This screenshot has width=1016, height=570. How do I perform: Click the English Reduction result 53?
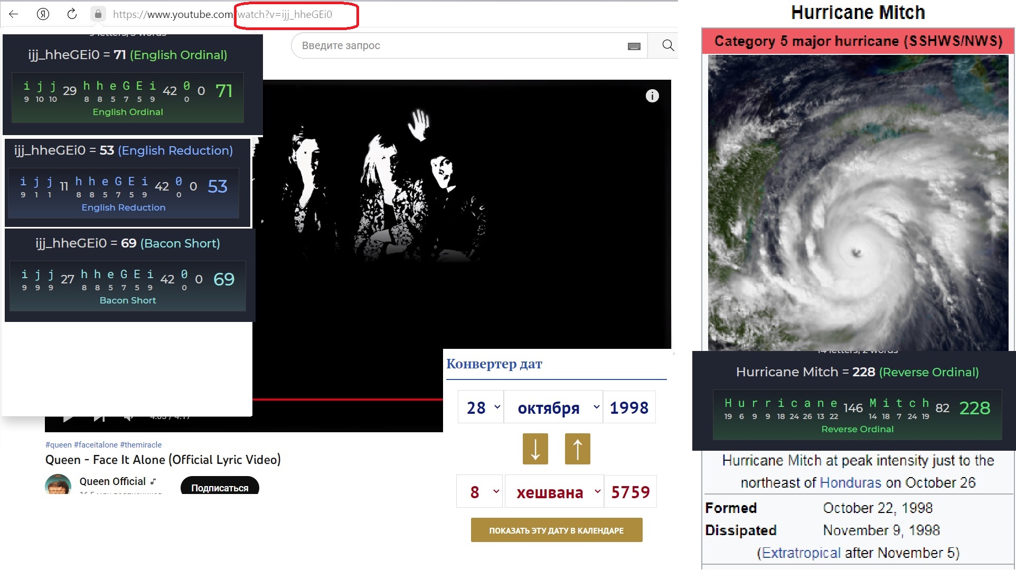218,186
